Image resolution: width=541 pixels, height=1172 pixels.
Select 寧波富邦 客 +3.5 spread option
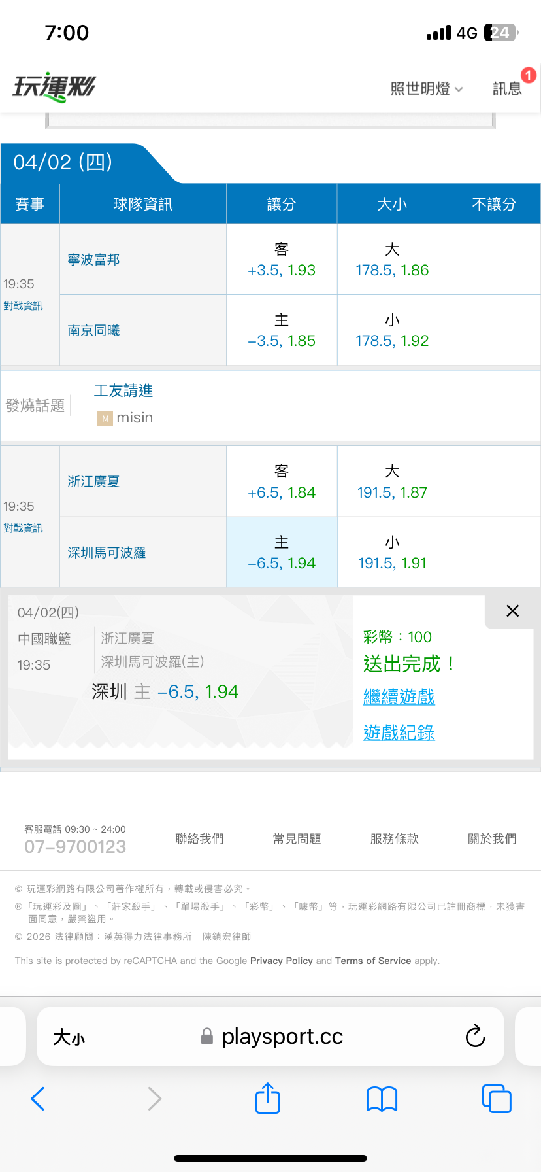(x=282, y=260)
